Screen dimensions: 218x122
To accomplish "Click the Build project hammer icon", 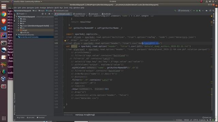I will (x=175, y=11).
